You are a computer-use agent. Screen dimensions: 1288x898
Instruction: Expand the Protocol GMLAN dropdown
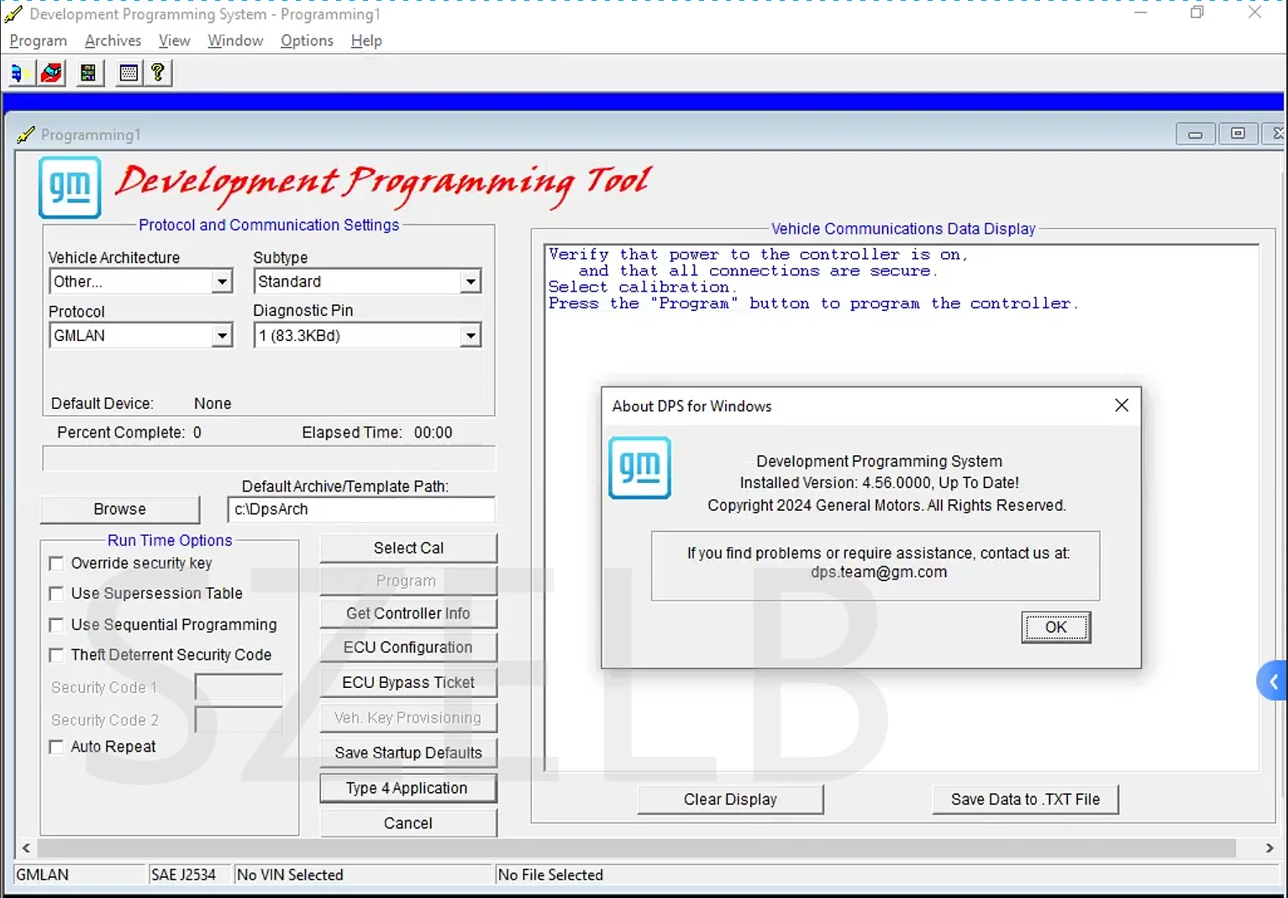point(222,336)
